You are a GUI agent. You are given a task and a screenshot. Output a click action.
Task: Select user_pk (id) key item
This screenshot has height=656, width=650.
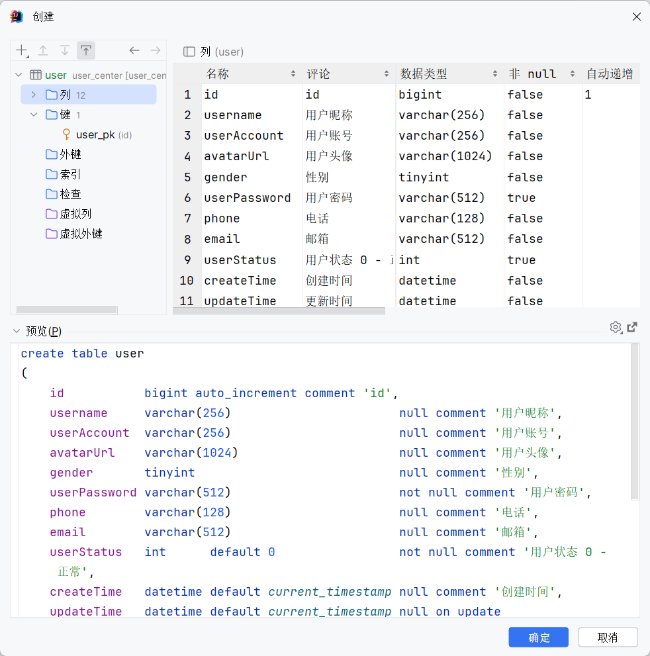click(x=97, y=135)
